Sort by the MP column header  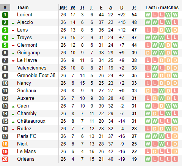click(x=63, y=8)
